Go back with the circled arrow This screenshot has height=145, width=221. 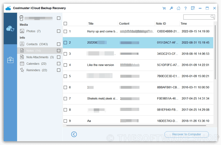[x=74, y=134]
